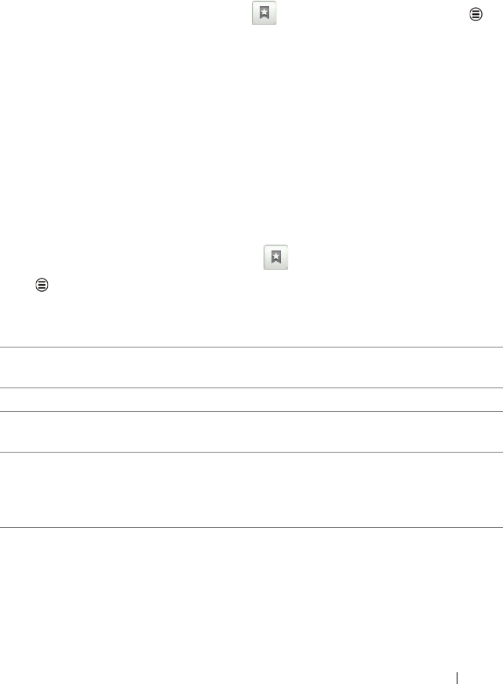Click the top border line of the table
The width and height of the screenshot is (503, 684).
251,347
